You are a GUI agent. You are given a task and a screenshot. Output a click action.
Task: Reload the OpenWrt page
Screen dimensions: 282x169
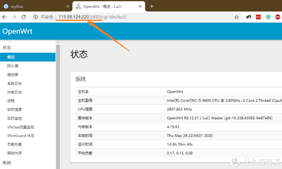point(24,17)
